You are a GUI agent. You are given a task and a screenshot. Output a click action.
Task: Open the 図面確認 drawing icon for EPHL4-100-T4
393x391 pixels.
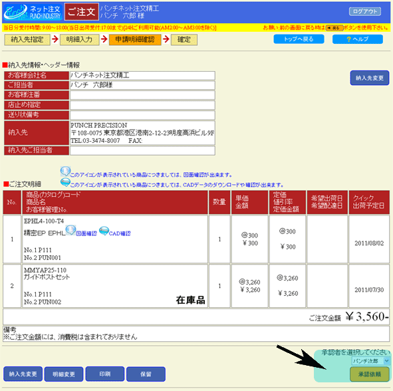coord(70,230)
